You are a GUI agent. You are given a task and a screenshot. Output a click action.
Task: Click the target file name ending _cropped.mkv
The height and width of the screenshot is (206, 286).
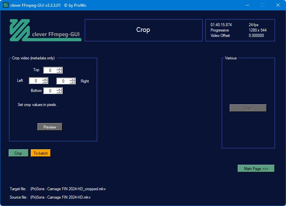(x=68, y=189)
